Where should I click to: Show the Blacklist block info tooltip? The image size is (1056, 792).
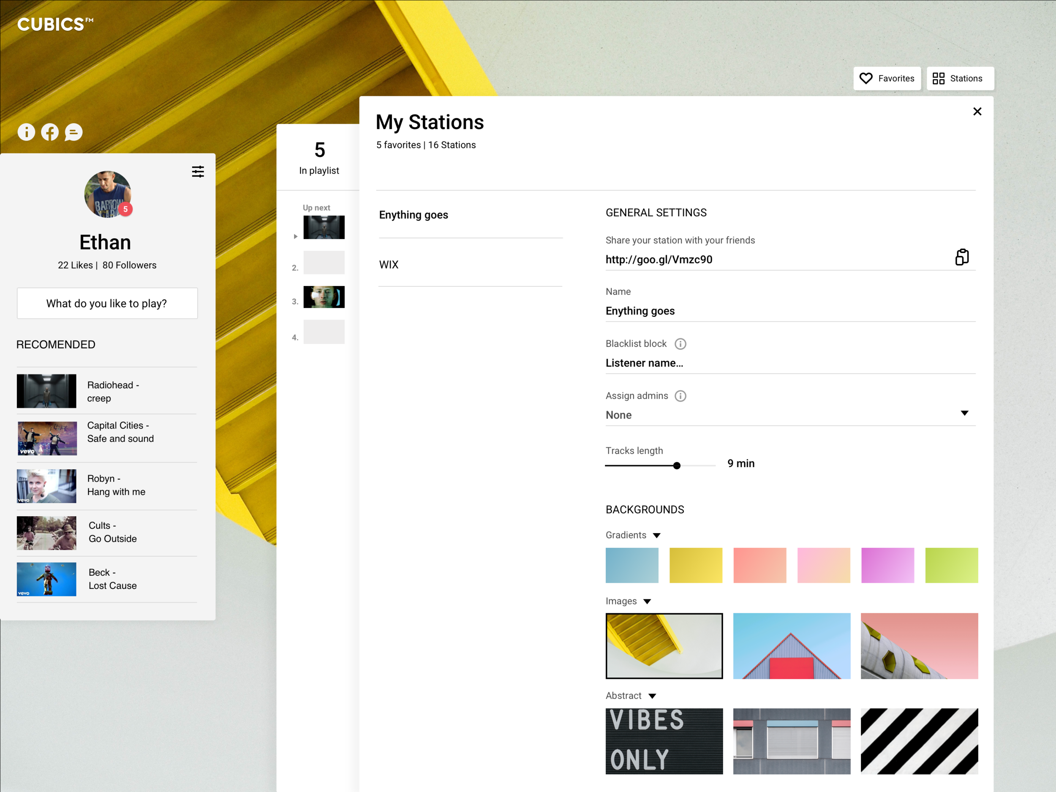(680, 344)
